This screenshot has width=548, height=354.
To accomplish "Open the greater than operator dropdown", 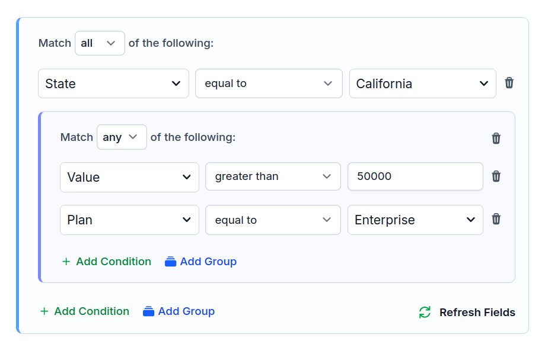I will (x=273, y=176).
